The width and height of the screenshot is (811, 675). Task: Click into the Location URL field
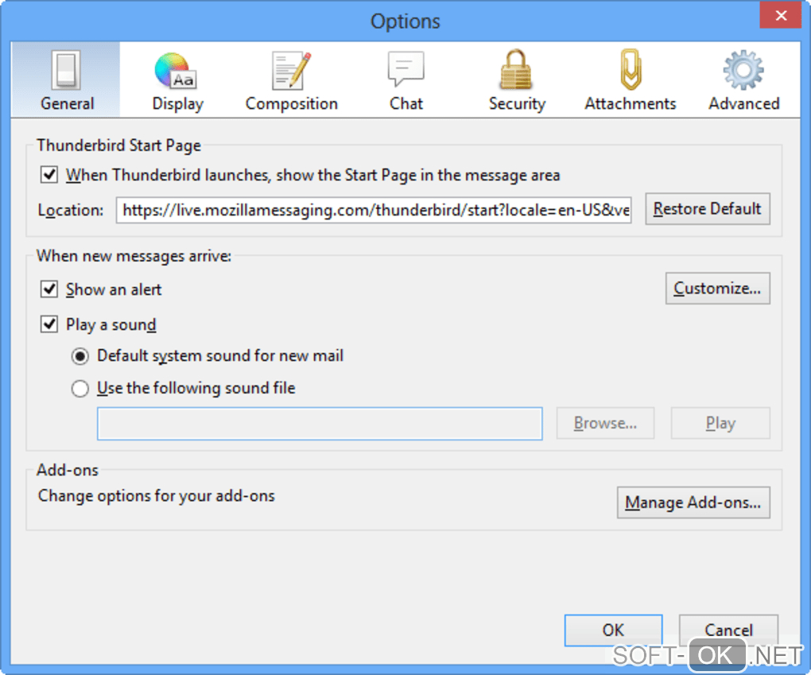tap(374, 210)
